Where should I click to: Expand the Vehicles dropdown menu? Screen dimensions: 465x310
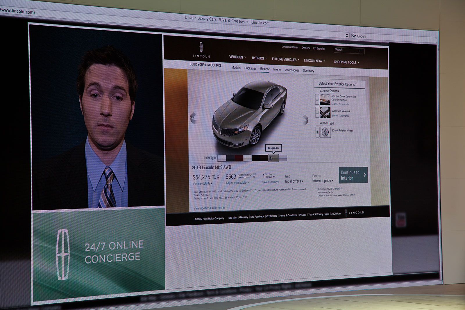point(237,57)
